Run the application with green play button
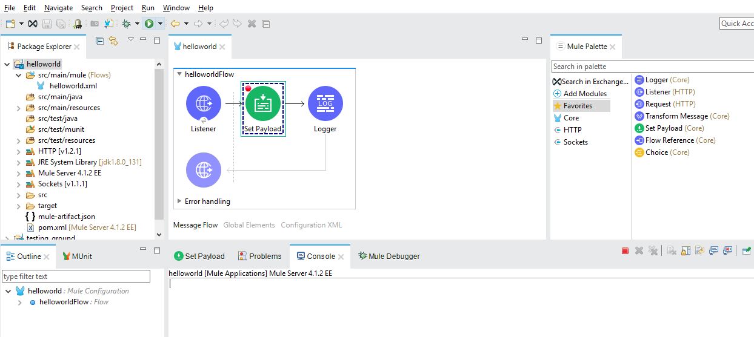The height and width of the screenshot is (337, 754). (x=148, y=24)
